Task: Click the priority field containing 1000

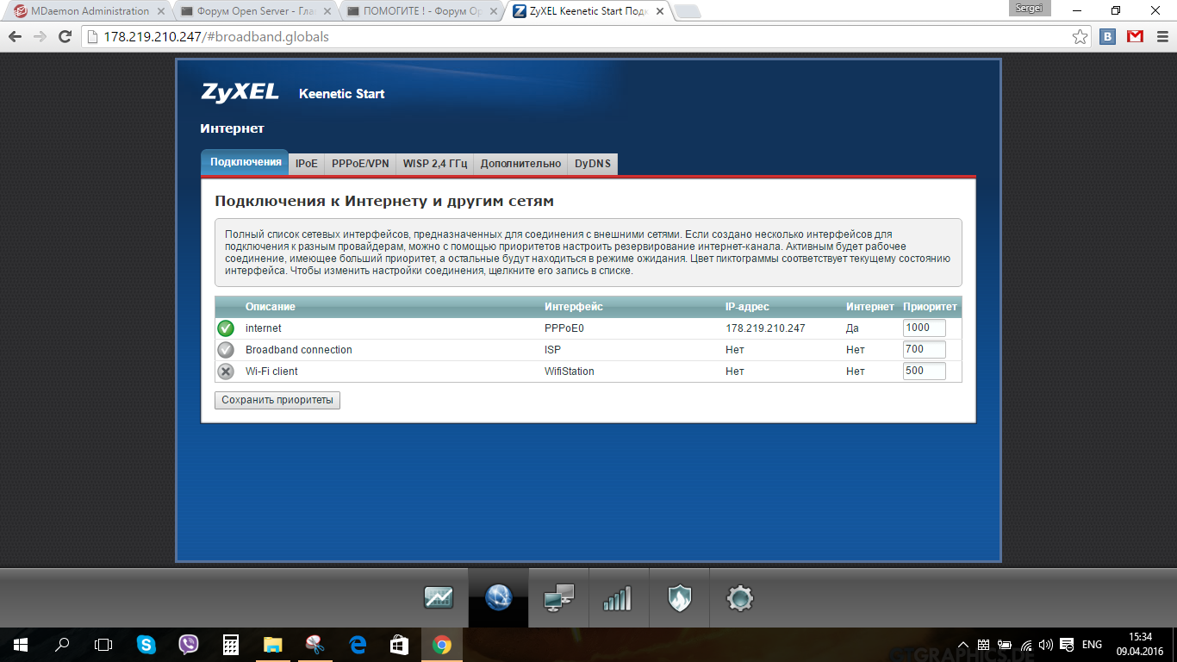Action: coord(924,328)
